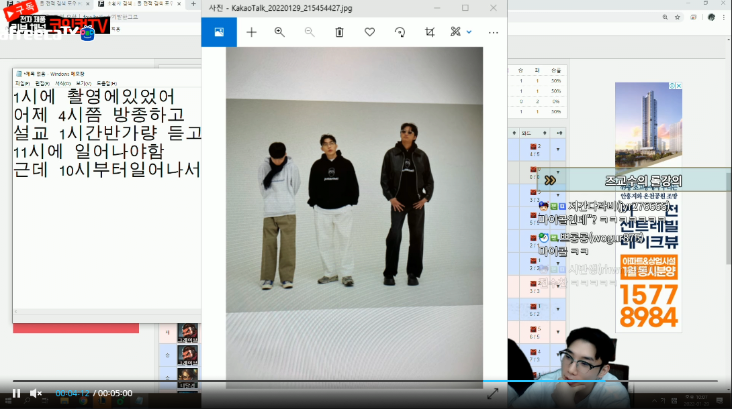This screenshot has height=409, width=732.
Task: Open the Chrome profile avatar
Action: (711, 17)
